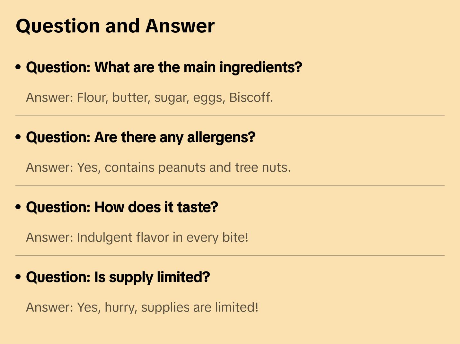Click the bullet next to the taste question

tap(18, 207)
